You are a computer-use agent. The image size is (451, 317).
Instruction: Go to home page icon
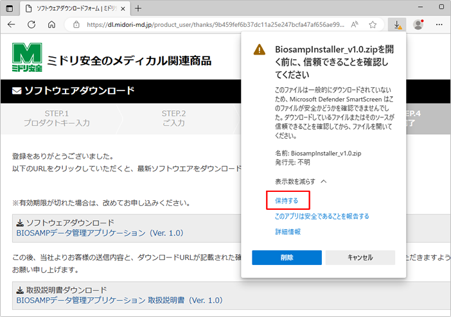[x=51, y=24]
